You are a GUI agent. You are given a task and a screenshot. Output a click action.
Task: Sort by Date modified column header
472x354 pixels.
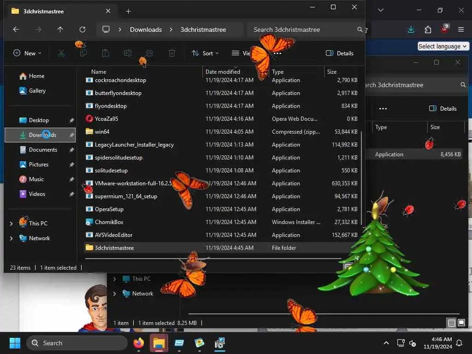point(223,72)
